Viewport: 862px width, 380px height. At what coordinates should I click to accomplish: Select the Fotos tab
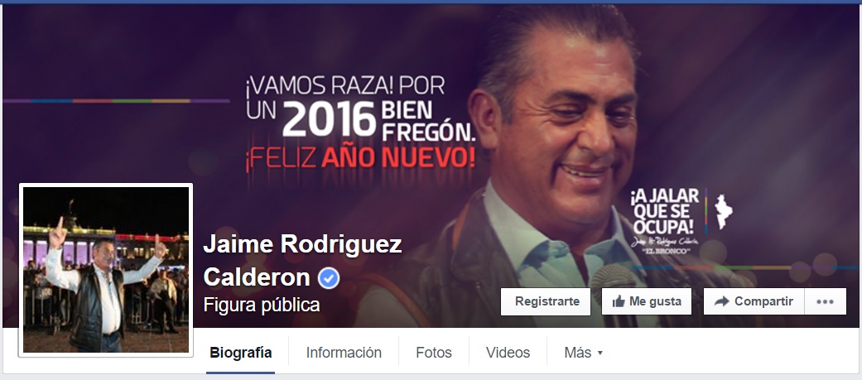[434, 353]
